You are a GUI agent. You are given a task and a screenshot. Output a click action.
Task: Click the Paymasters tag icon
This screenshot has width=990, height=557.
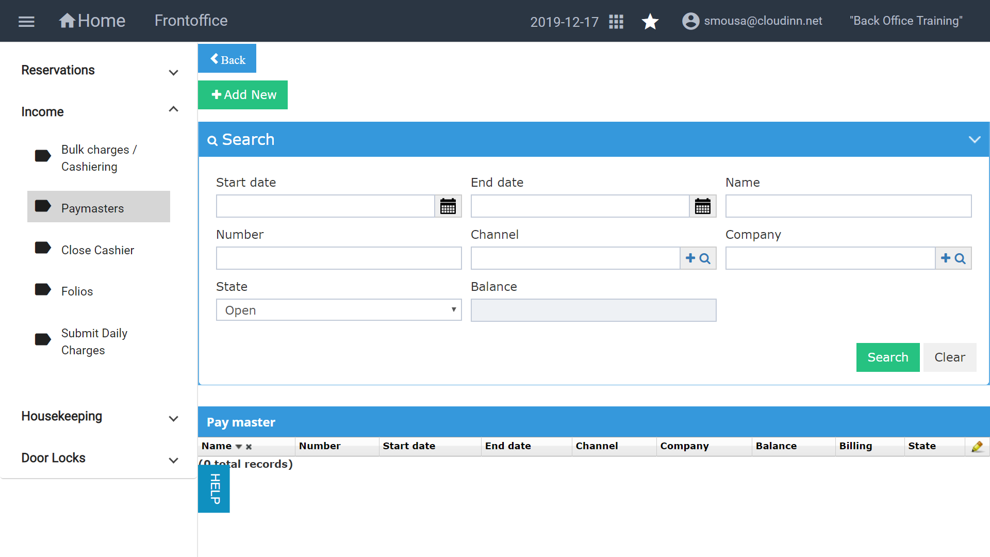[43, 206]
